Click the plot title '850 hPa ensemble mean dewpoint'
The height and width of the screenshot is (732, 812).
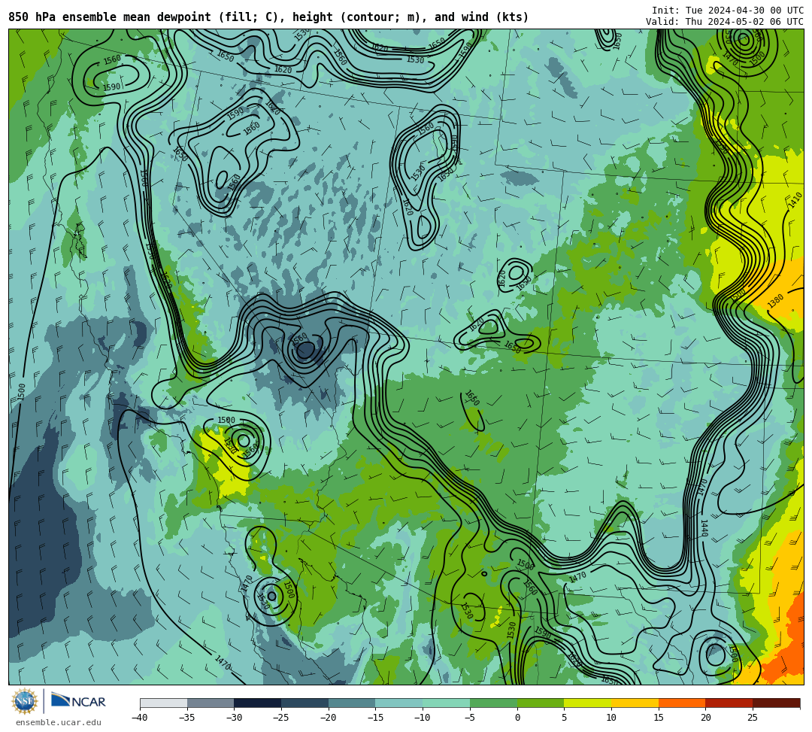click(x=110, y=17)
